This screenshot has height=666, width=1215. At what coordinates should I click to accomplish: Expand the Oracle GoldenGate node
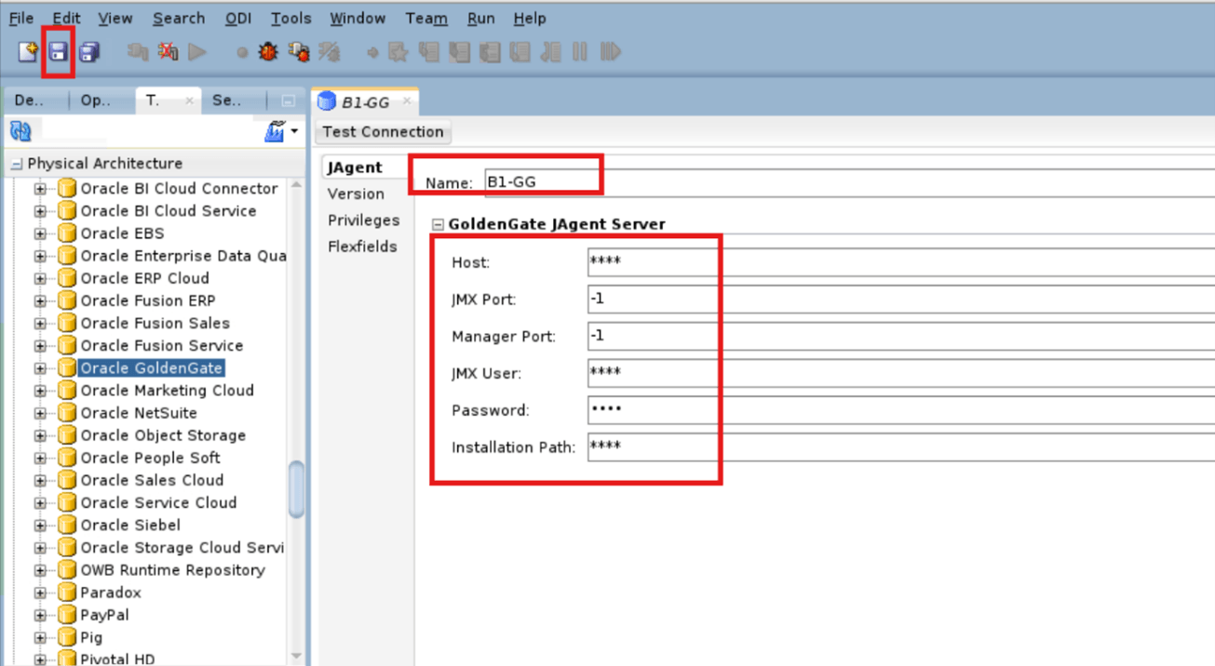39,367
